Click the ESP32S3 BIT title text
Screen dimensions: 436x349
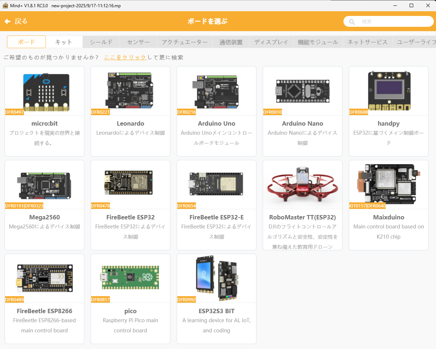tap(217, 311)
